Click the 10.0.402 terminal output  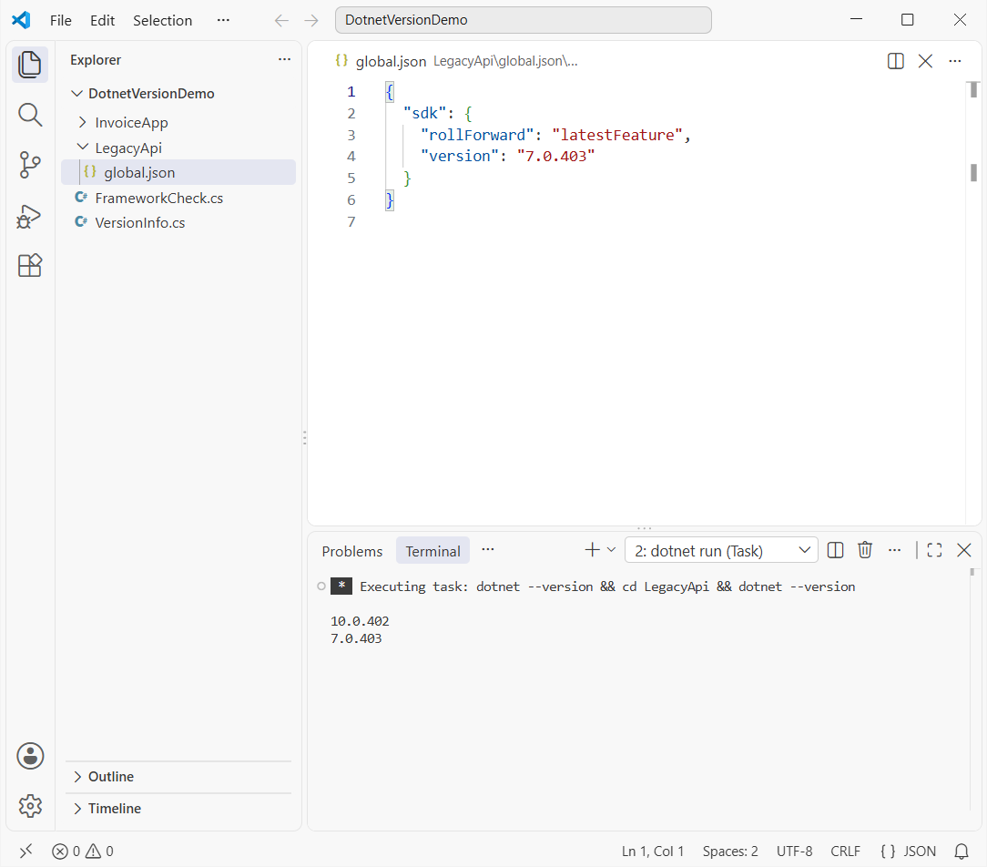click(360, 621)
